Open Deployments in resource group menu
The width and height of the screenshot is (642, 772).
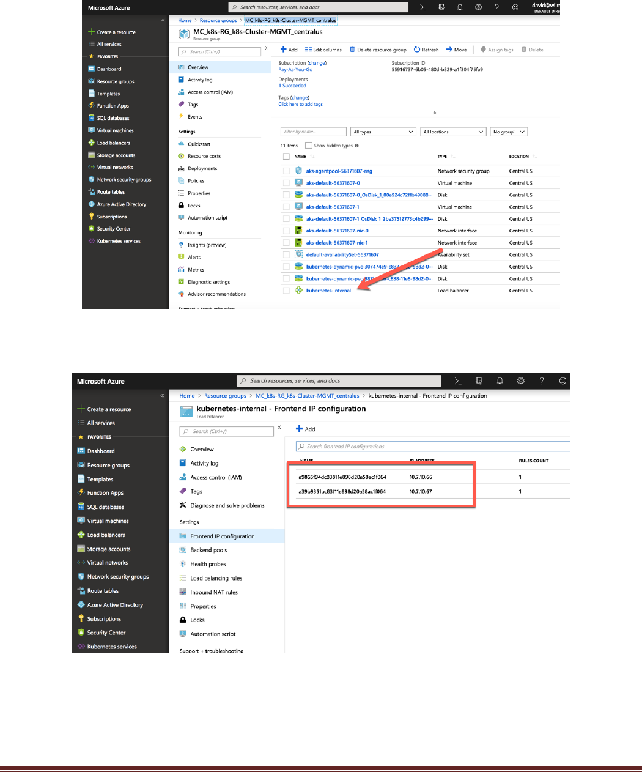(202, 169)
